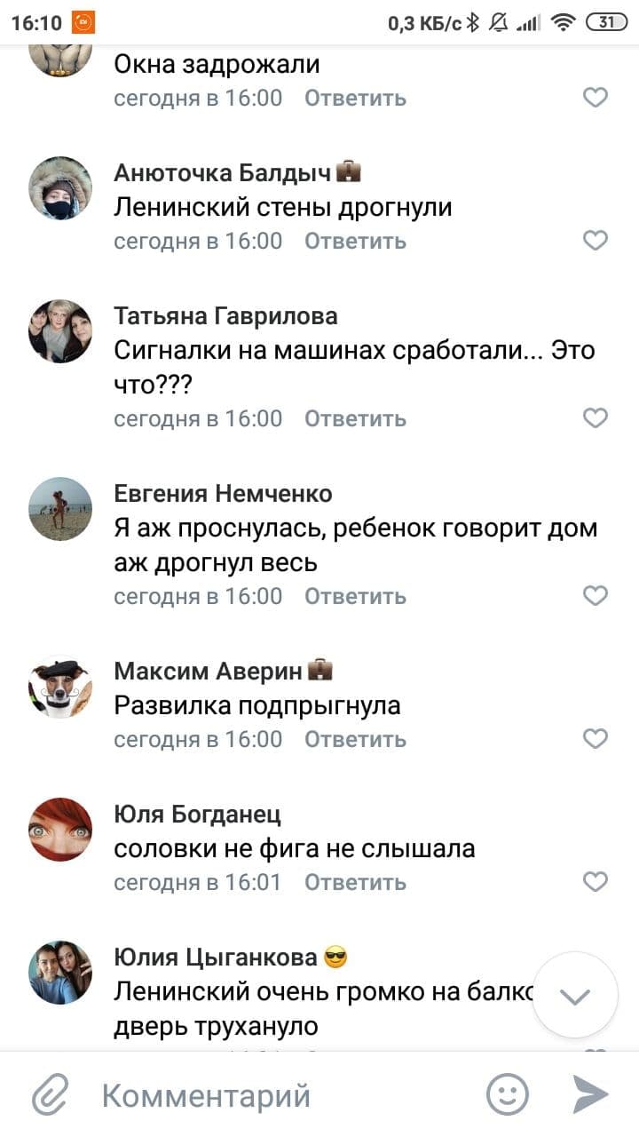Image resolution: width=639 pixels, height=1137 pixels.
Task: Open Юлия Цыганкова's profile via her name
Action: pyautogui.click(x=216, y=957)
